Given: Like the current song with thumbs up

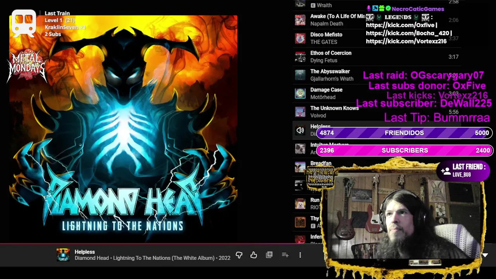Looking at the screenshot, I should click(254, 255).
